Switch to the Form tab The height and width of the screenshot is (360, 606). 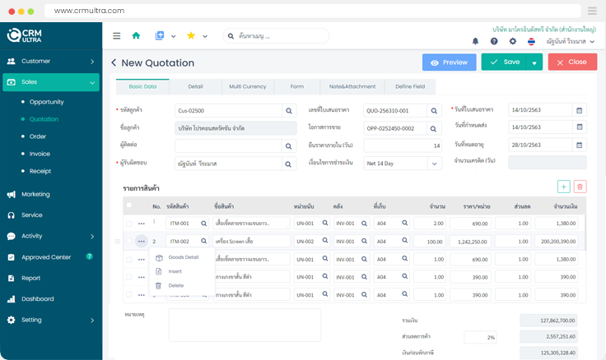297,87
